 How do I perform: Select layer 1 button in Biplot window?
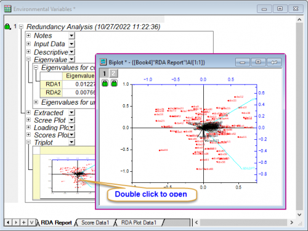pyautogui.click(x=104, y=73)
